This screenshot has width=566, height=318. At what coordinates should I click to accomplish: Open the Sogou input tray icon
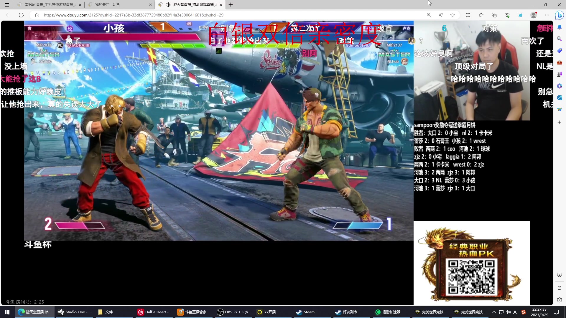pos(524,312)
